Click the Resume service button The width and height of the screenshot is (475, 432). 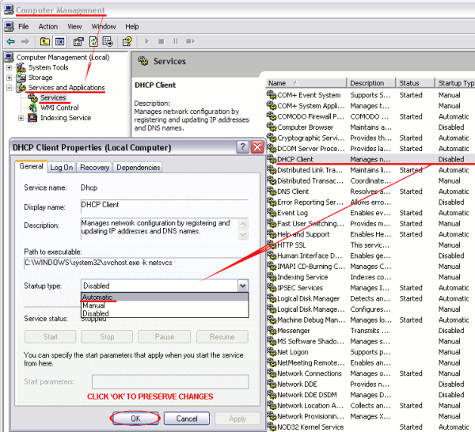[222, 336]
